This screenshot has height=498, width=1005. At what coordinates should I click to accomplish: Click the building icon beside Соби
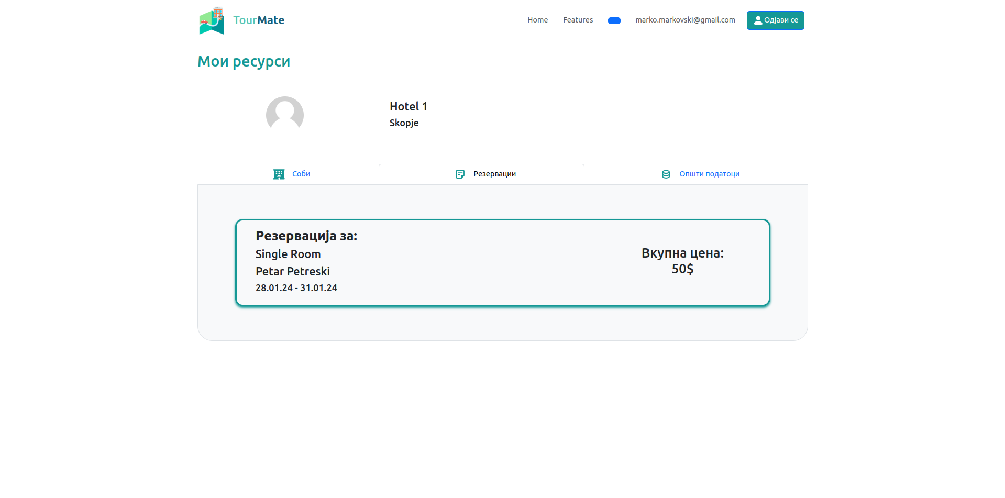coord(279,174)
